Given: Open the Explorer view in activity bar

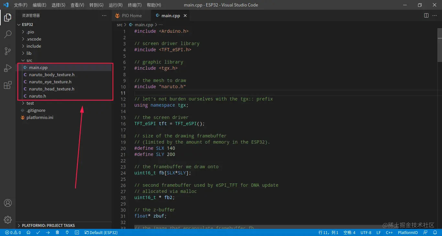Looking at the screenshot, I should tap(7, 18).
